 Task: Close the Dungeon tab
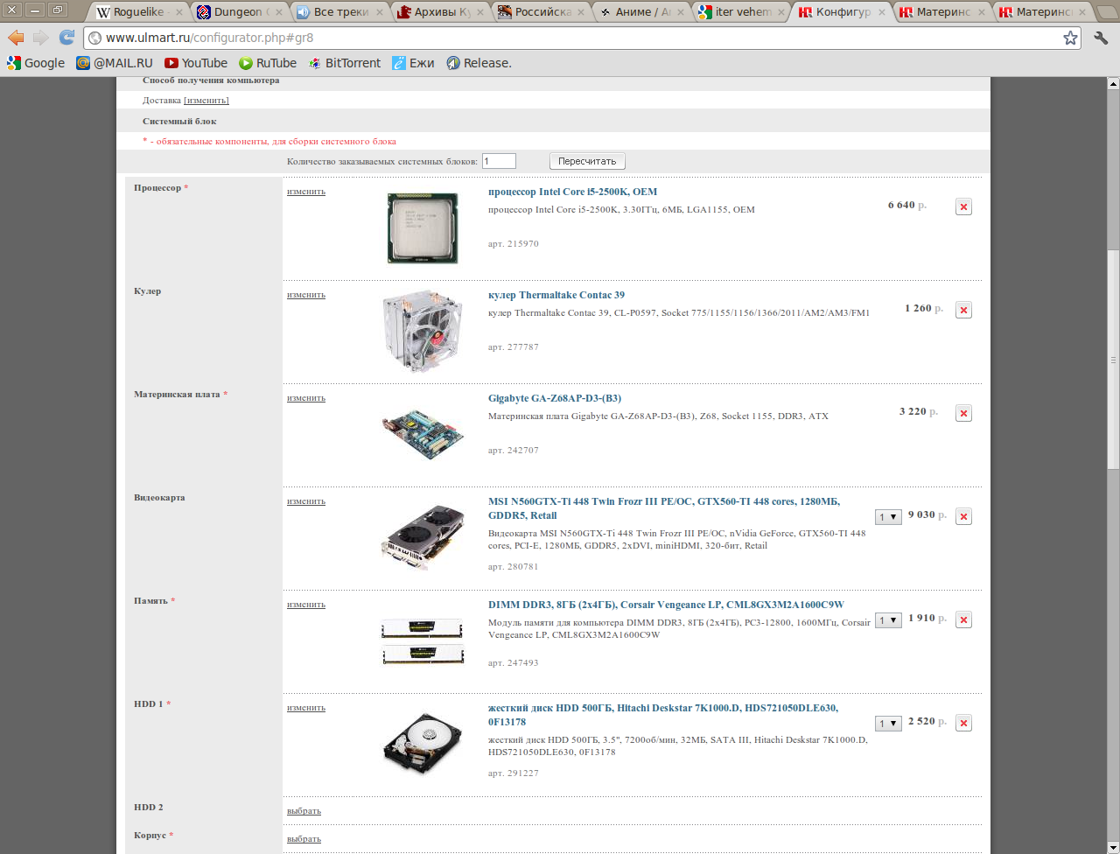[279, 12]
